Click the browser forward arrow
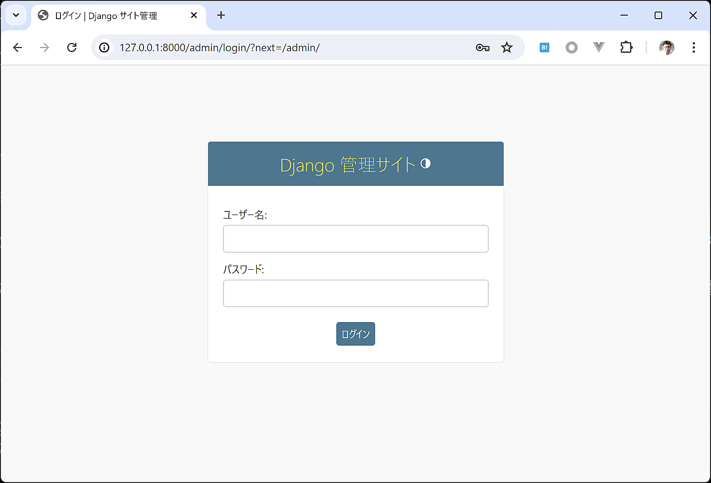Screen dimensions: 711x483 (x=44, y=48)
